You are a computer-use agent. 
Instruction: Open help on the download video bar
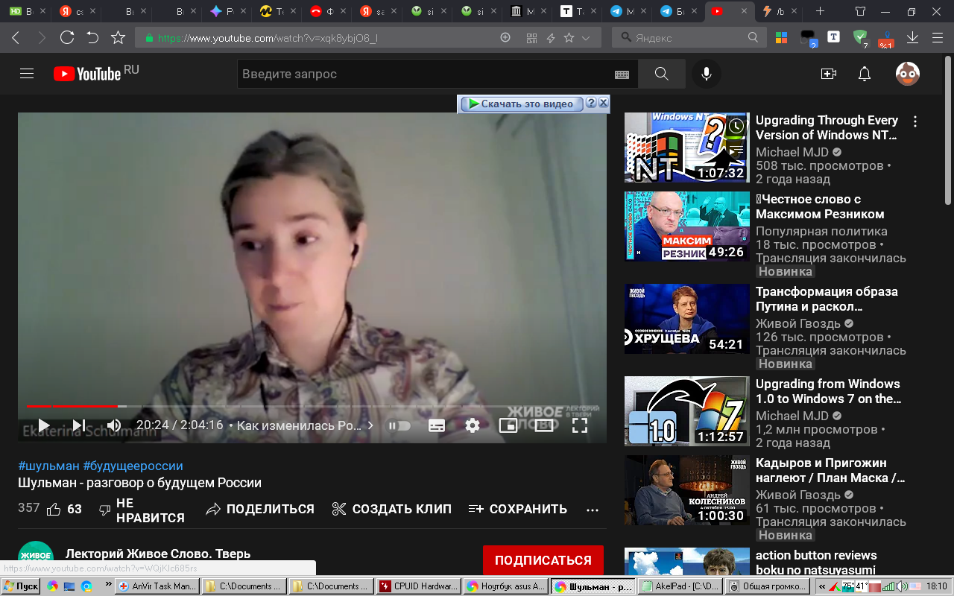point(591,103)
